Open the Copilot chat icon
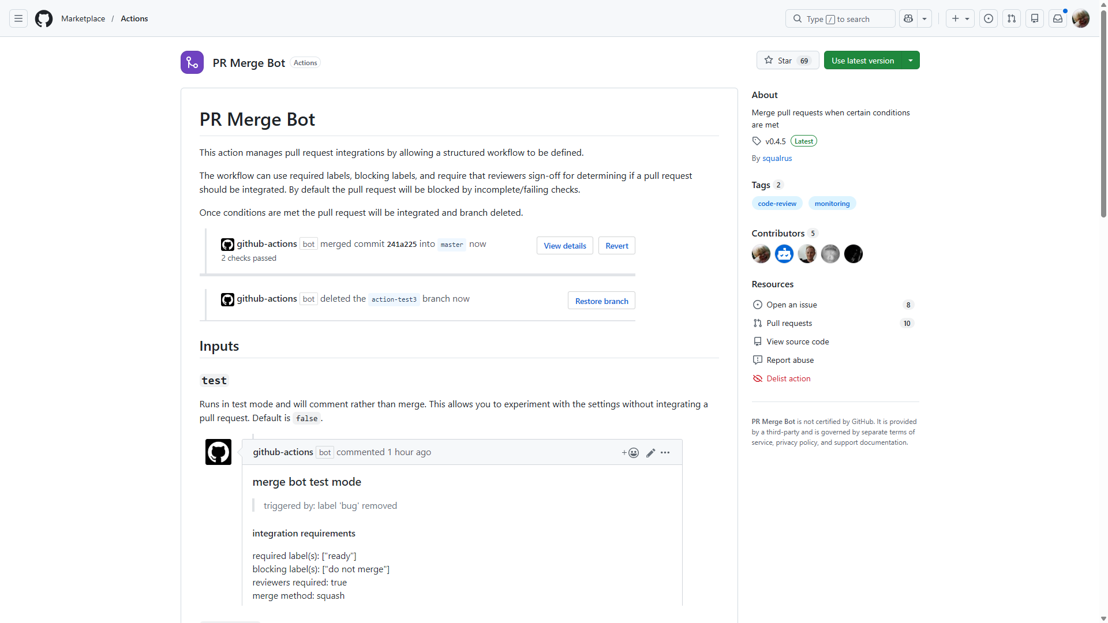This screenshot has height=623, width=1108. pyautogui.click(x=908, y=18)
